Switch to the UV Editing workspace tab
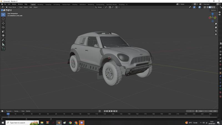The width and height of the screenshot is (222, 125). click(57, 4)
